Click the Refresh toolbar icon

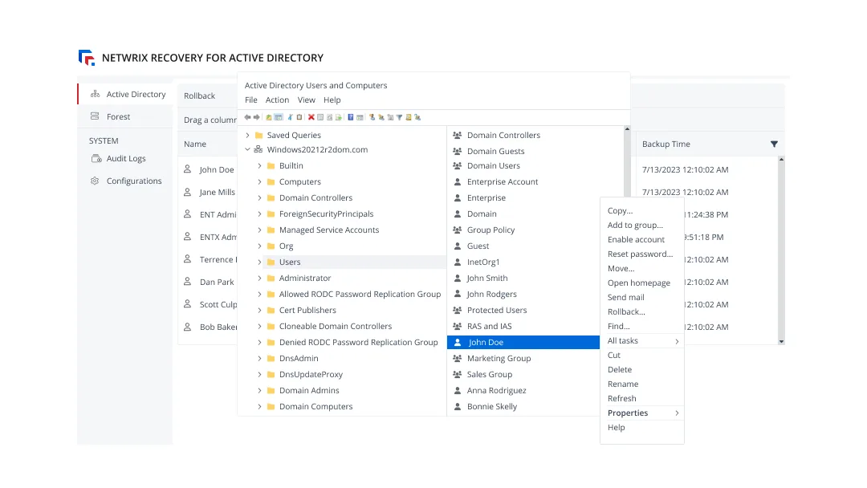point(330,117)
